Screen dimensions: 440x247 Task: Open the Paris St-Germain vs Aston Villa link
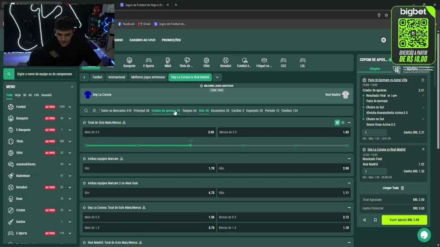coord(387,80)
